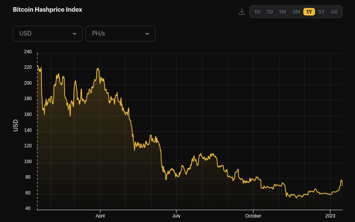The width and height of the screenshot is (355, 222).
Task: Click the vertical USD axis title
Action: point(15,125)
